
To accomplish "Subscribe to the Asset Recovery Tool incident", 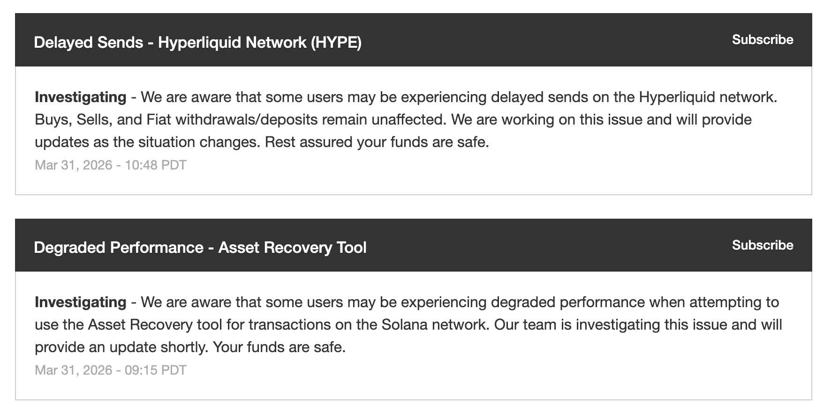I will pyautogui.click(x=762, y=245).
